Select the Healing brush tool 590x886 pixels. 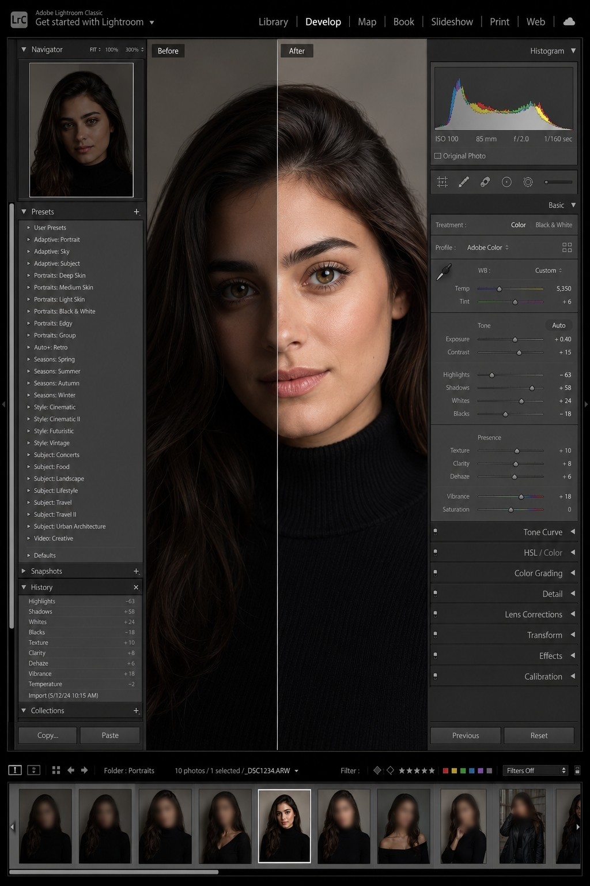(x=463, y=182)
